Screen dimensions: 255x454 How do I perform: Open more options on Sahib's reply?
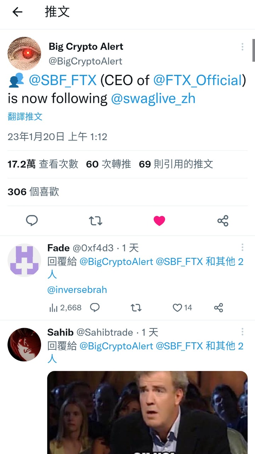click(242, 332)
